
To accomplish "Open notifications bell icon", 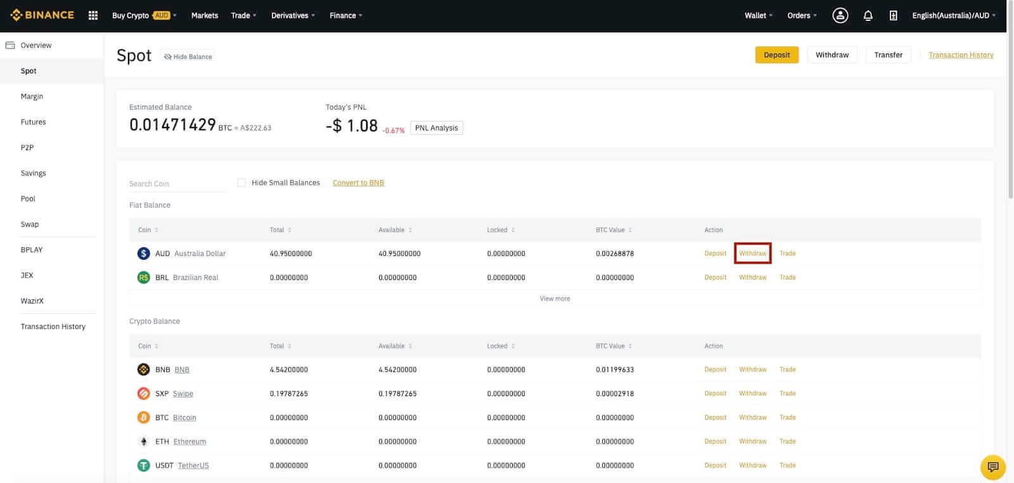I will click(868, 15).
